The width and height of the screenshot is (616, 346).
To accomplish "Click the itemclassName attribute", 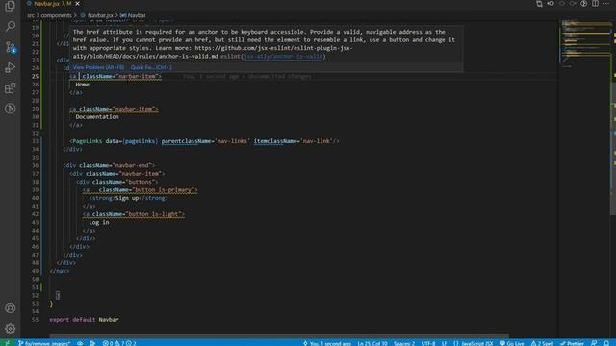I will click(x=276, y=141).
